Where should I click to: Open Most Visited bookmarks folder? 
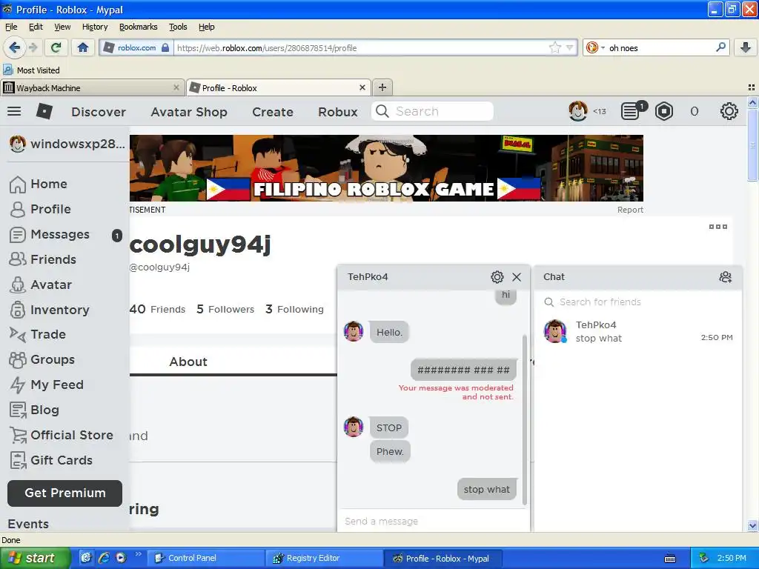tap(31, 70)
